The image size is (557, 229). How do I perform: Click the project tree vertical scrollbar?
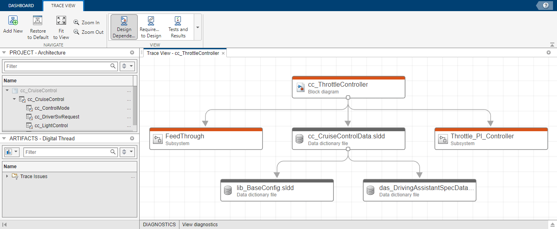coord(135,105)
